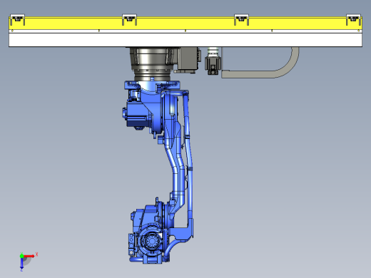This screenshot has height=278, width=371.
Task: Click the blue Z axis arrow on triad
Action: point(21,264)
